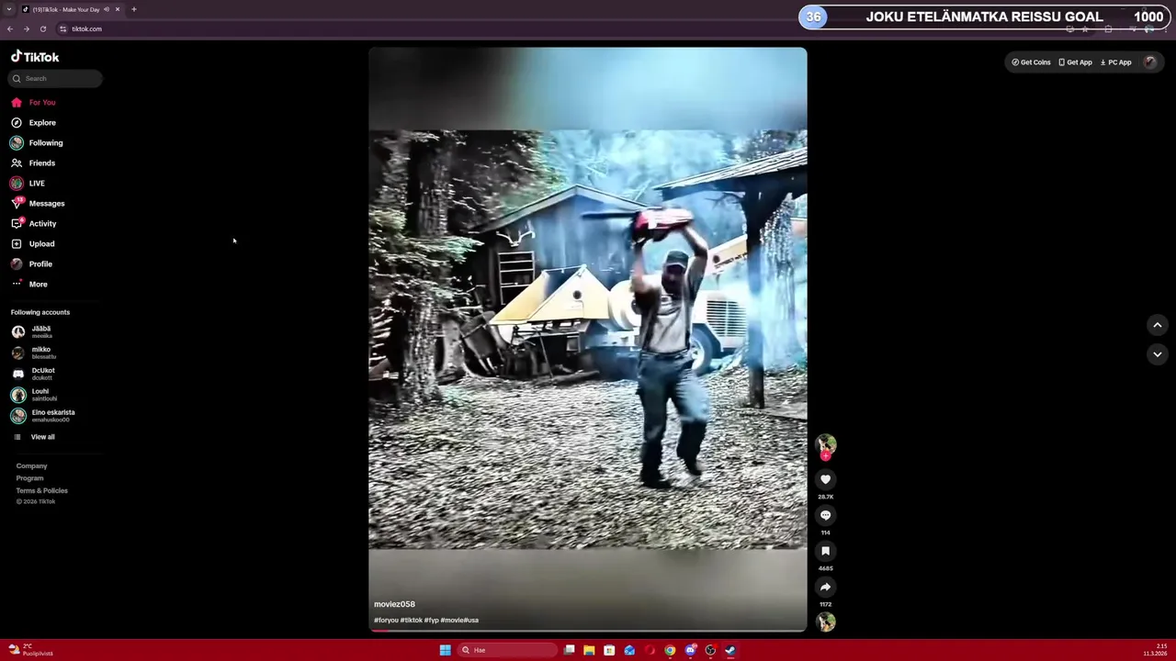Click the #movie hashtag in the caption
The image size is (1176, 661).
click(x=451, y=620)
